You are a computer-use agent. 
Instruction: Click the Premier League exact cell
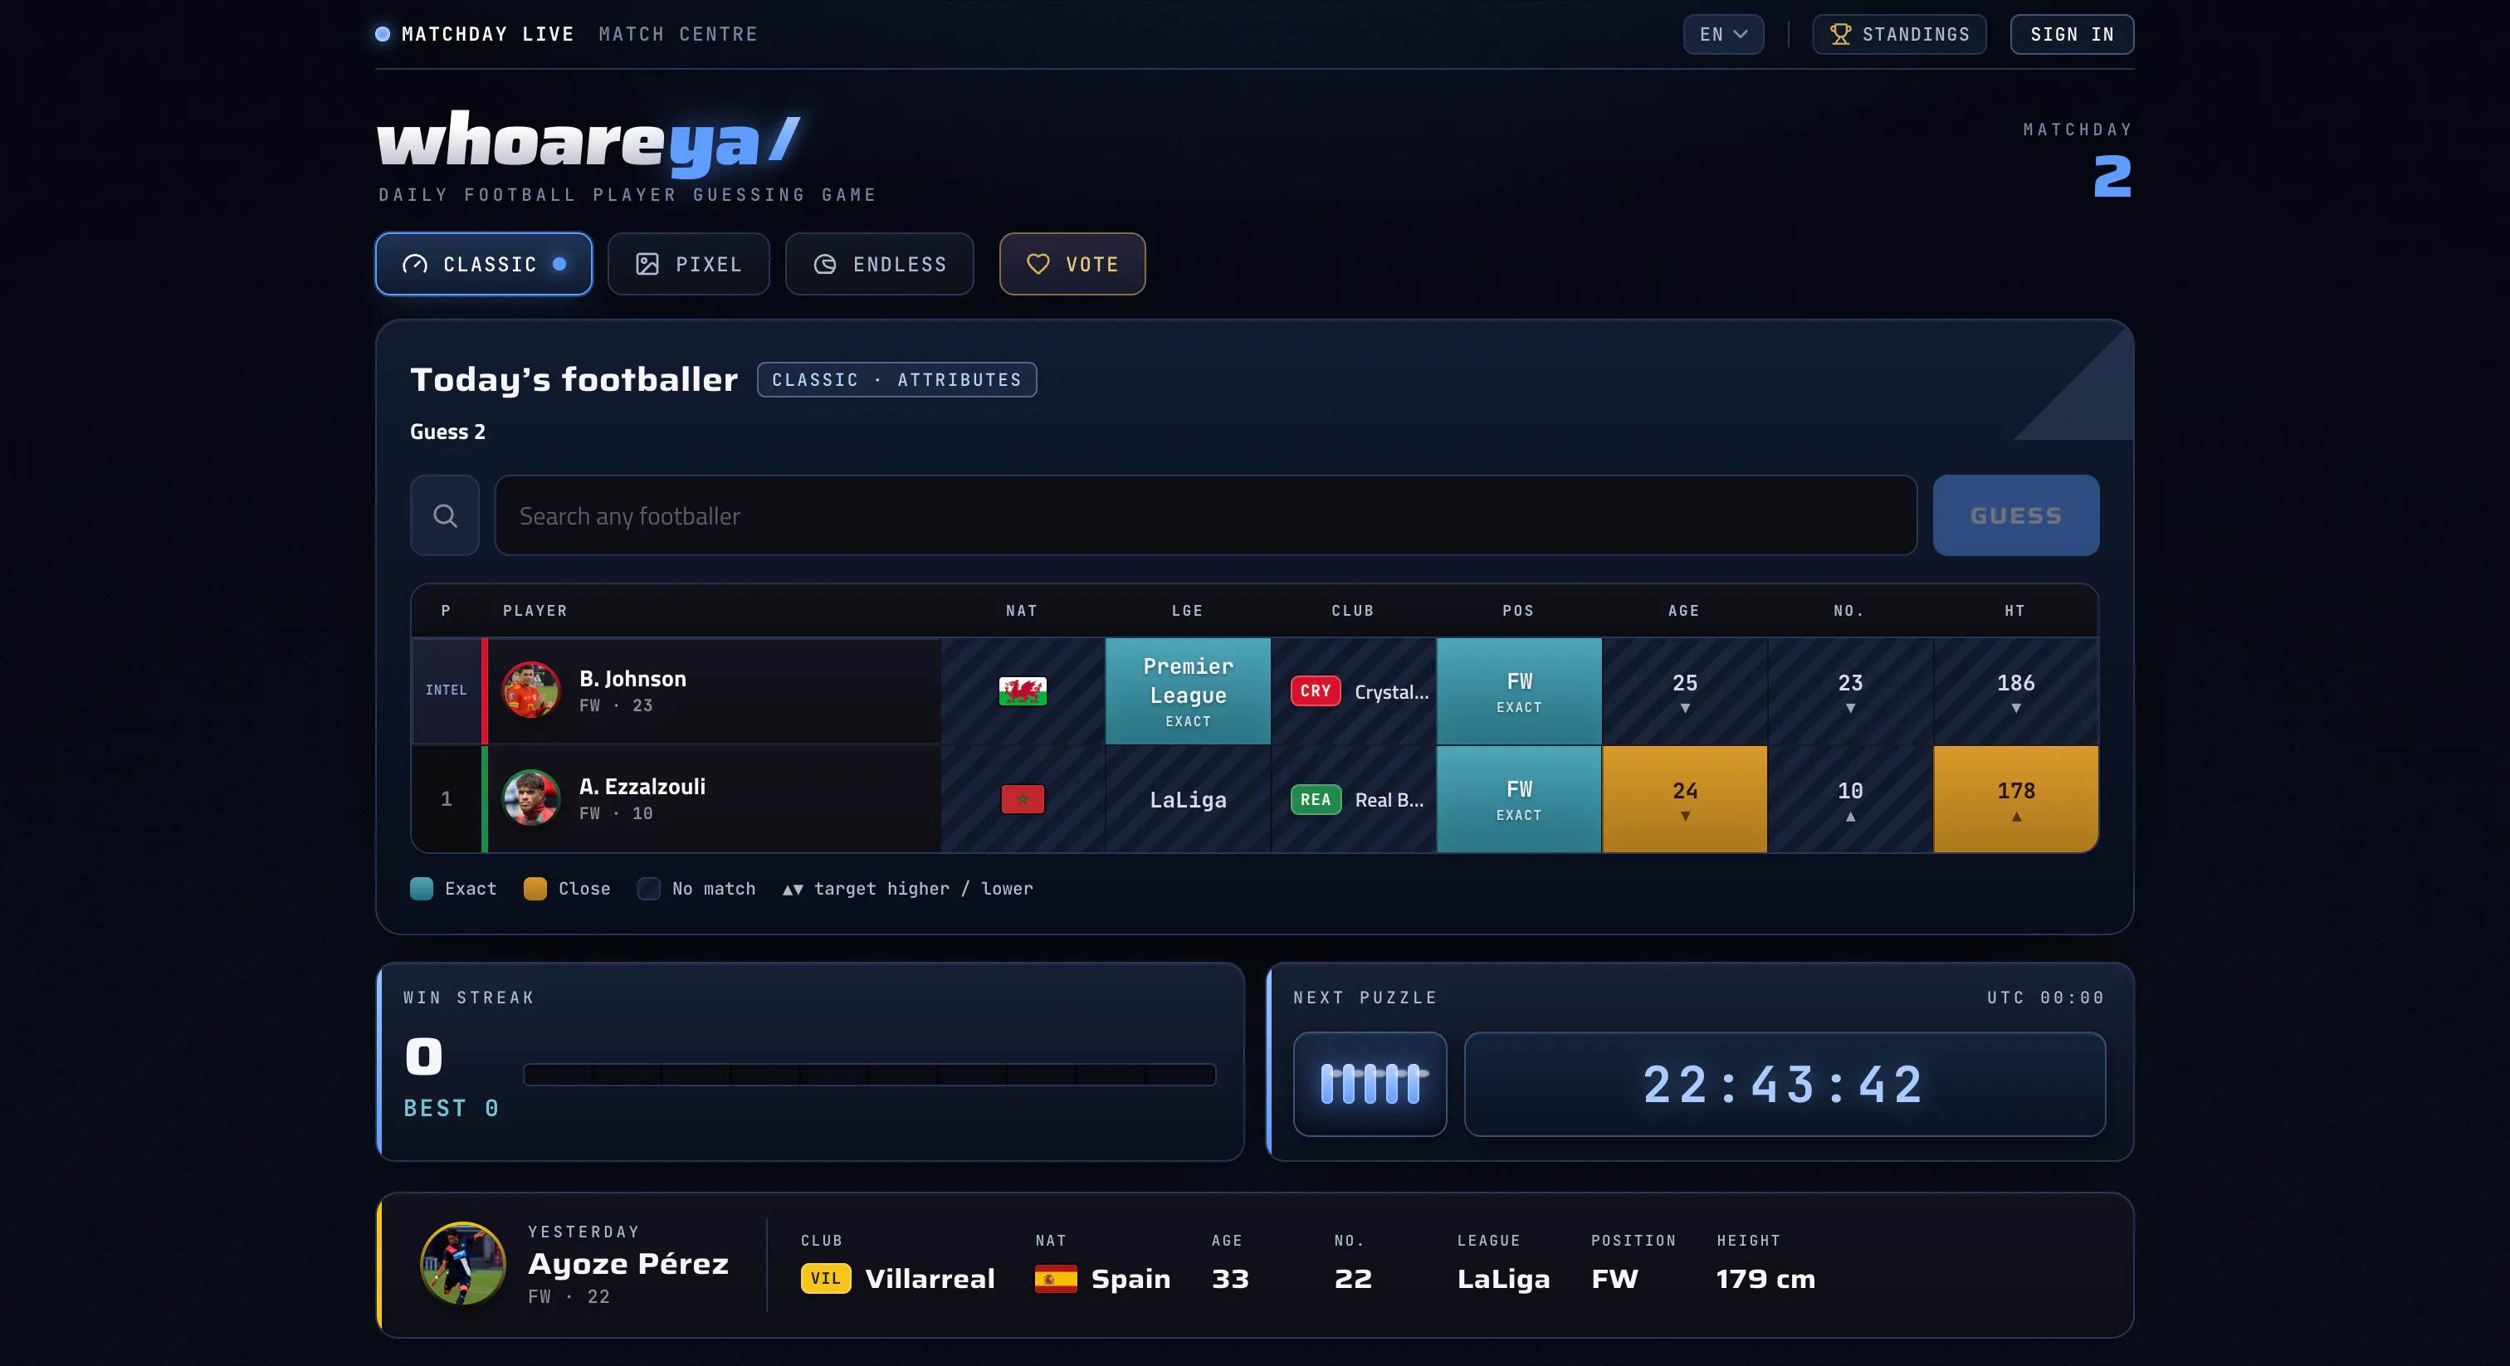tap(1188, 690)
